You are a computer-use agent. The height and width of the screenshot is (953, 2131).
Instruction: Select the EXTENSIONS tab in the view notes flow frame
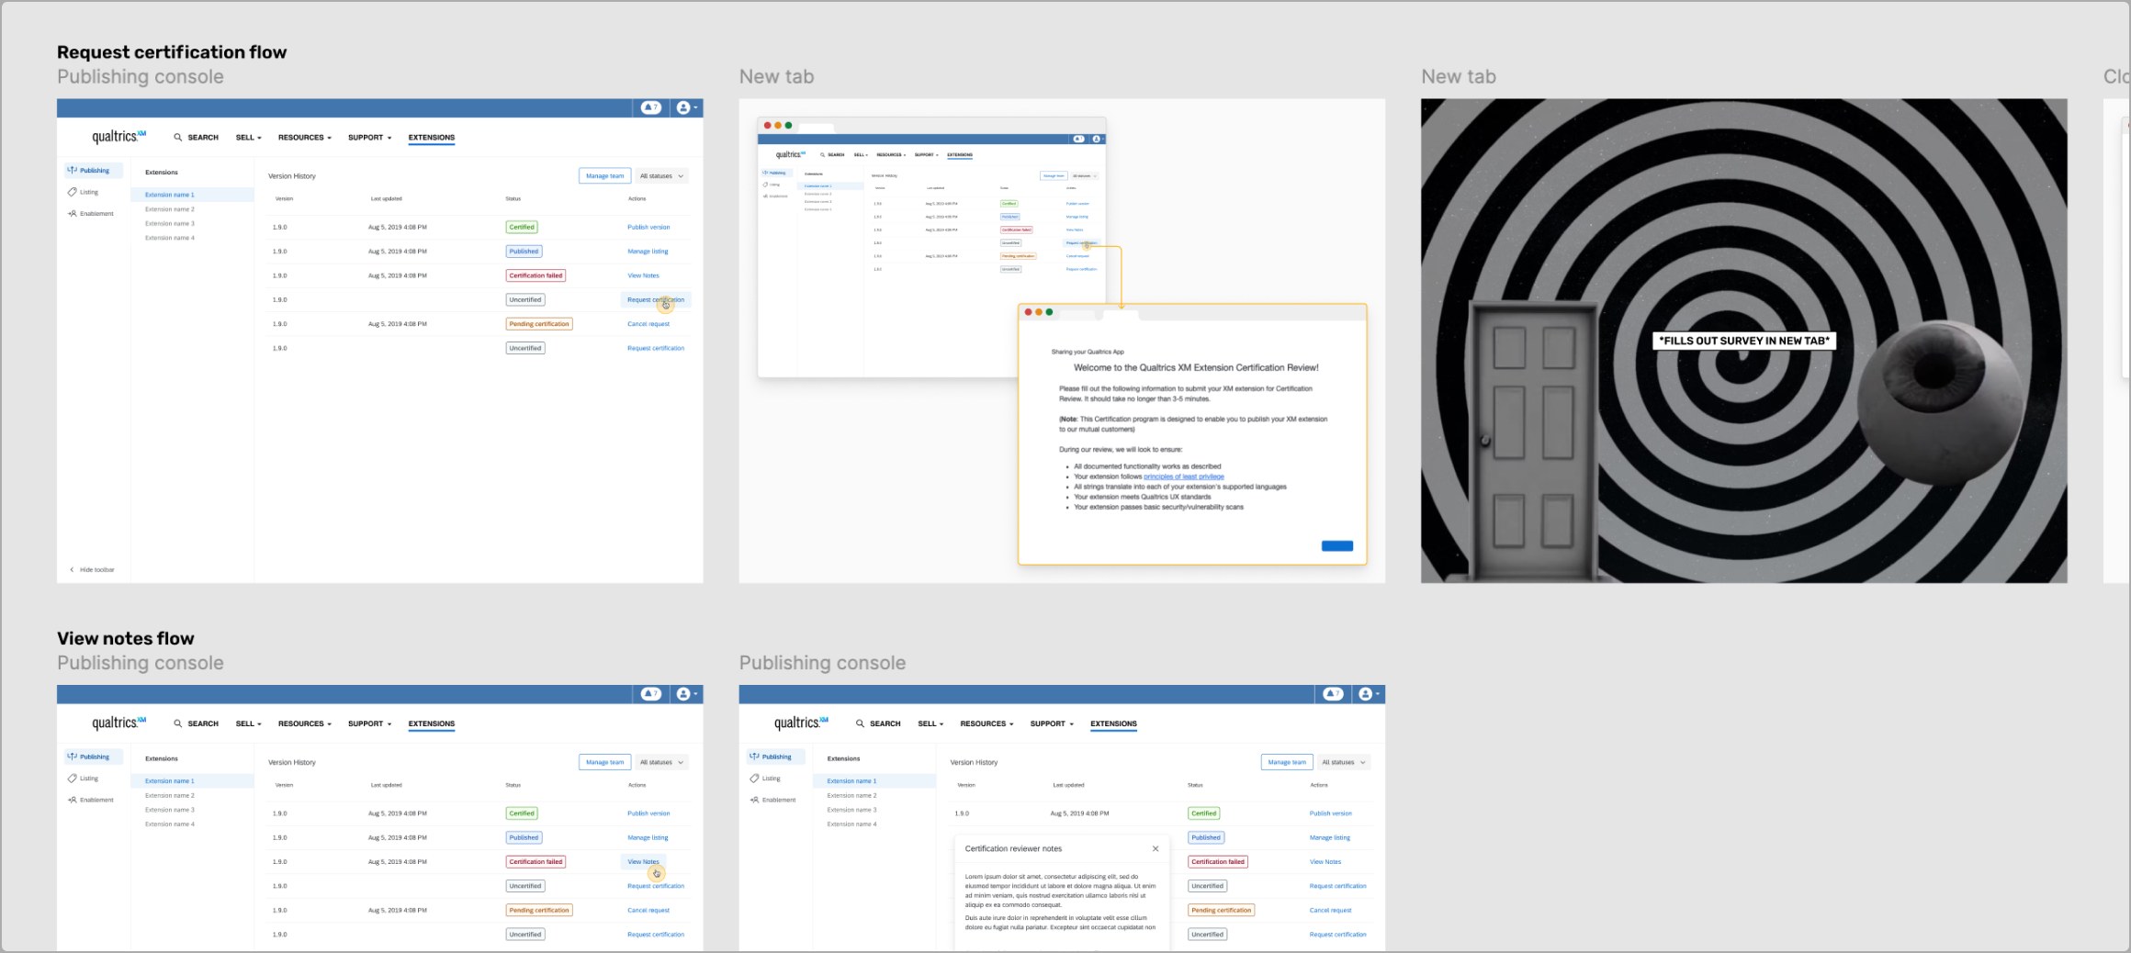[432, 723]
